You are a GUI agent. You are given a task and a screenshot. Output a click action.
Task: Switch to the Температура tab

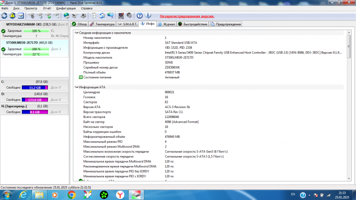point(102,24)
